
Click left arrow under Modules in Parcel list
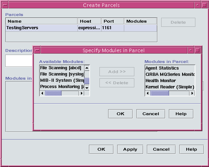coord(148,93)
